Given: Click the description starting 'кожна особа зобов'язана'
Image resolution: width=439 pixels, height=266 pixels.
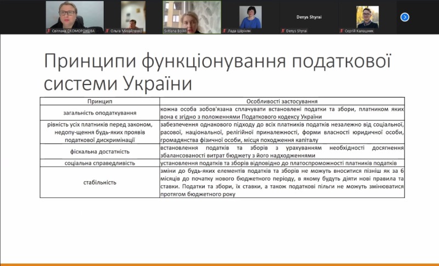Looking at the screenshot, I should point(282,113).
